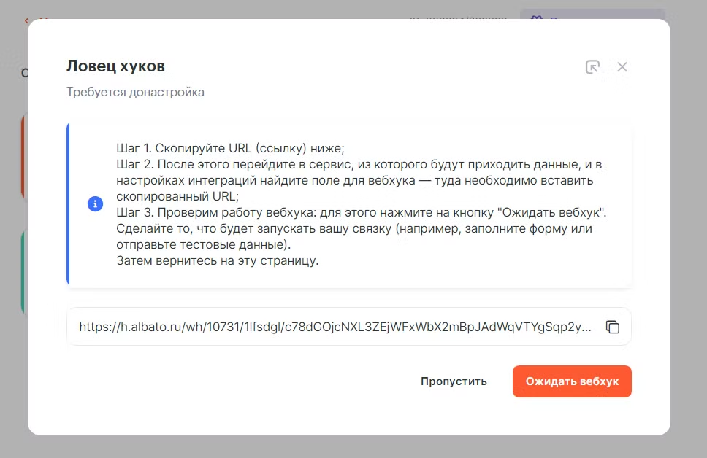Viewport: 707px width, 458px height.
Task: Click the Ловец хуков dialog title
Action: (115, 66)
